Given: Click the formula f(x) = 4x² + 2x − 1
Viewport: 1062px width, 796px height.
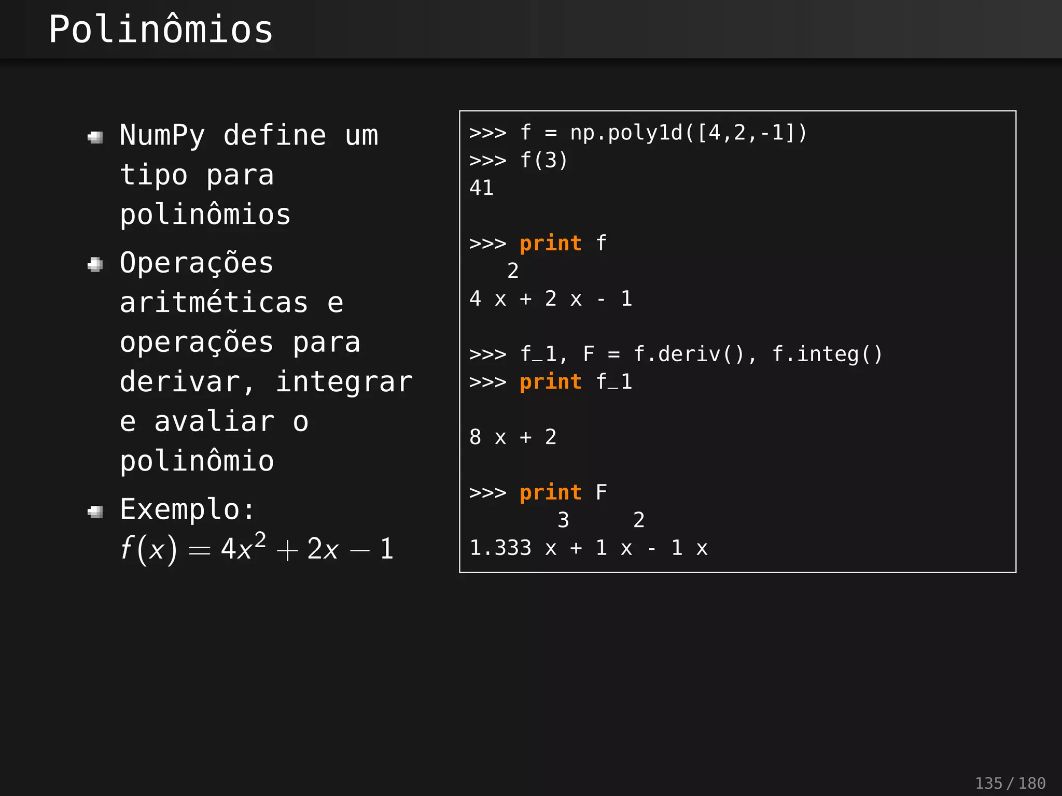Looking at the screenshot, I should click(x=257, y=548).
